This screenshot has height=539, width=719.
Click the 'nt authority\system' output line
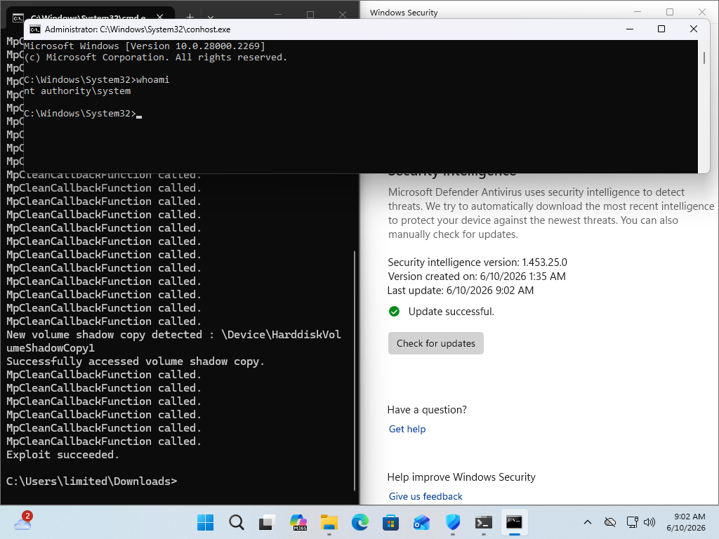point(77,91)
